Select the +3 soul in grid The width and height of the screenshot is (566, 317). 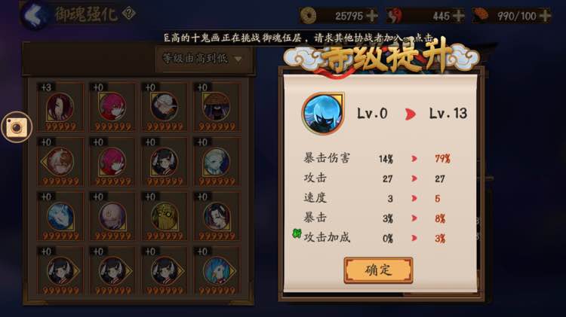60,107
